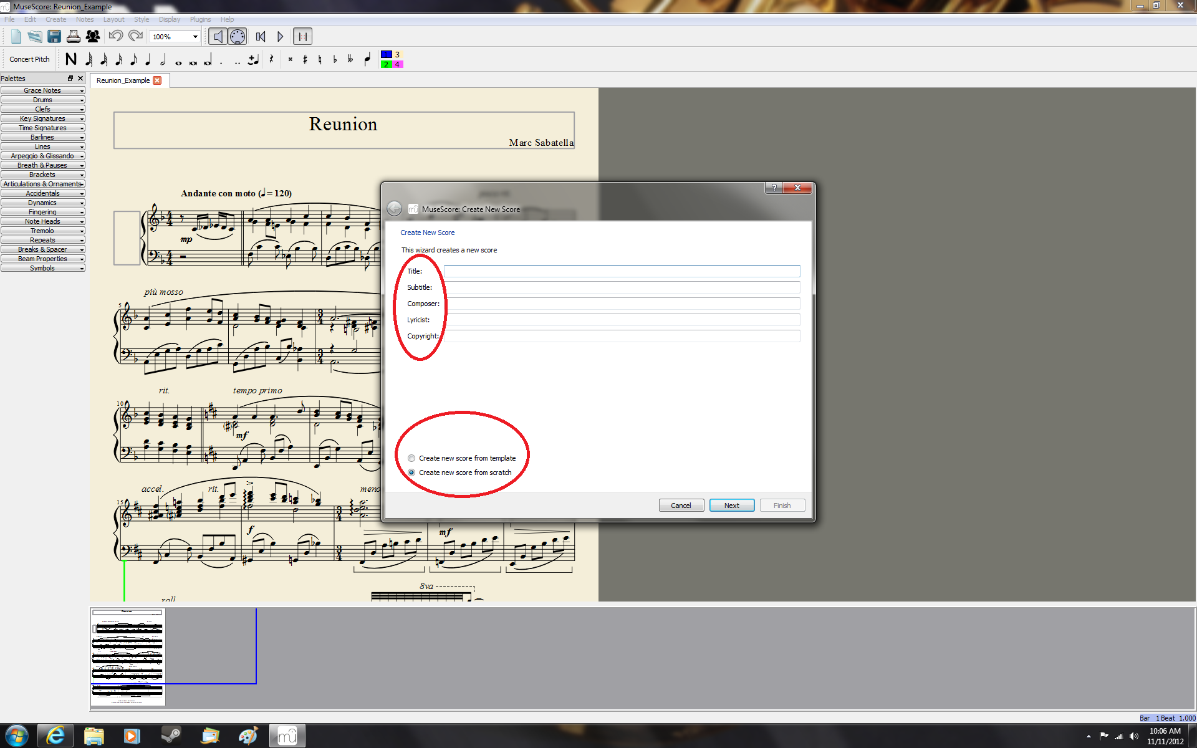Click the Redo icon in toolbar
The height and width of the screenshot is (748, 1197).
[x=135, y=36]
